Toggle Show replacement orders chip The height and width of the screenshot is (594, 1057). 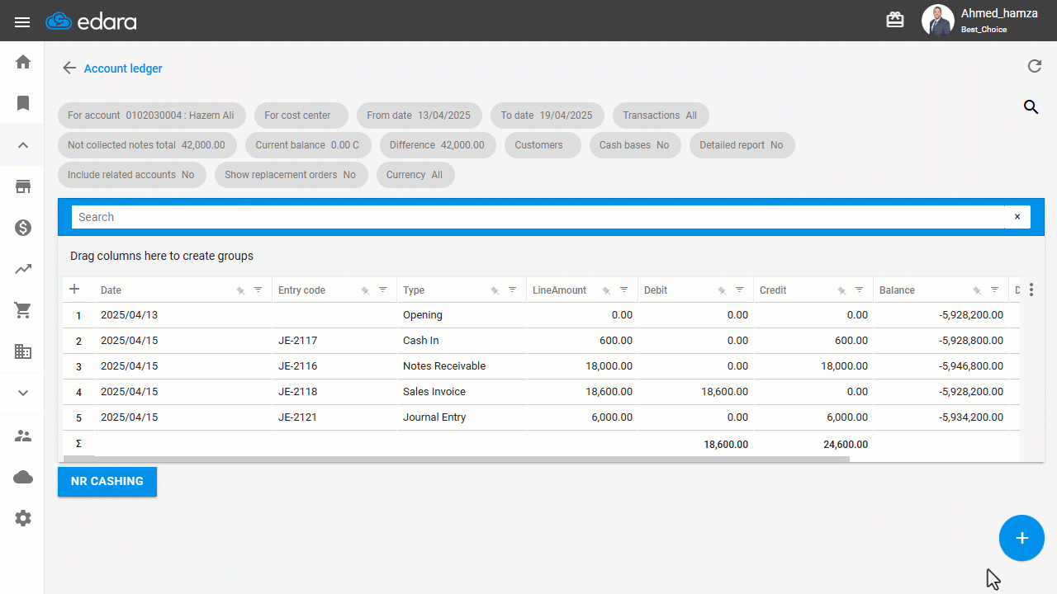291,175
